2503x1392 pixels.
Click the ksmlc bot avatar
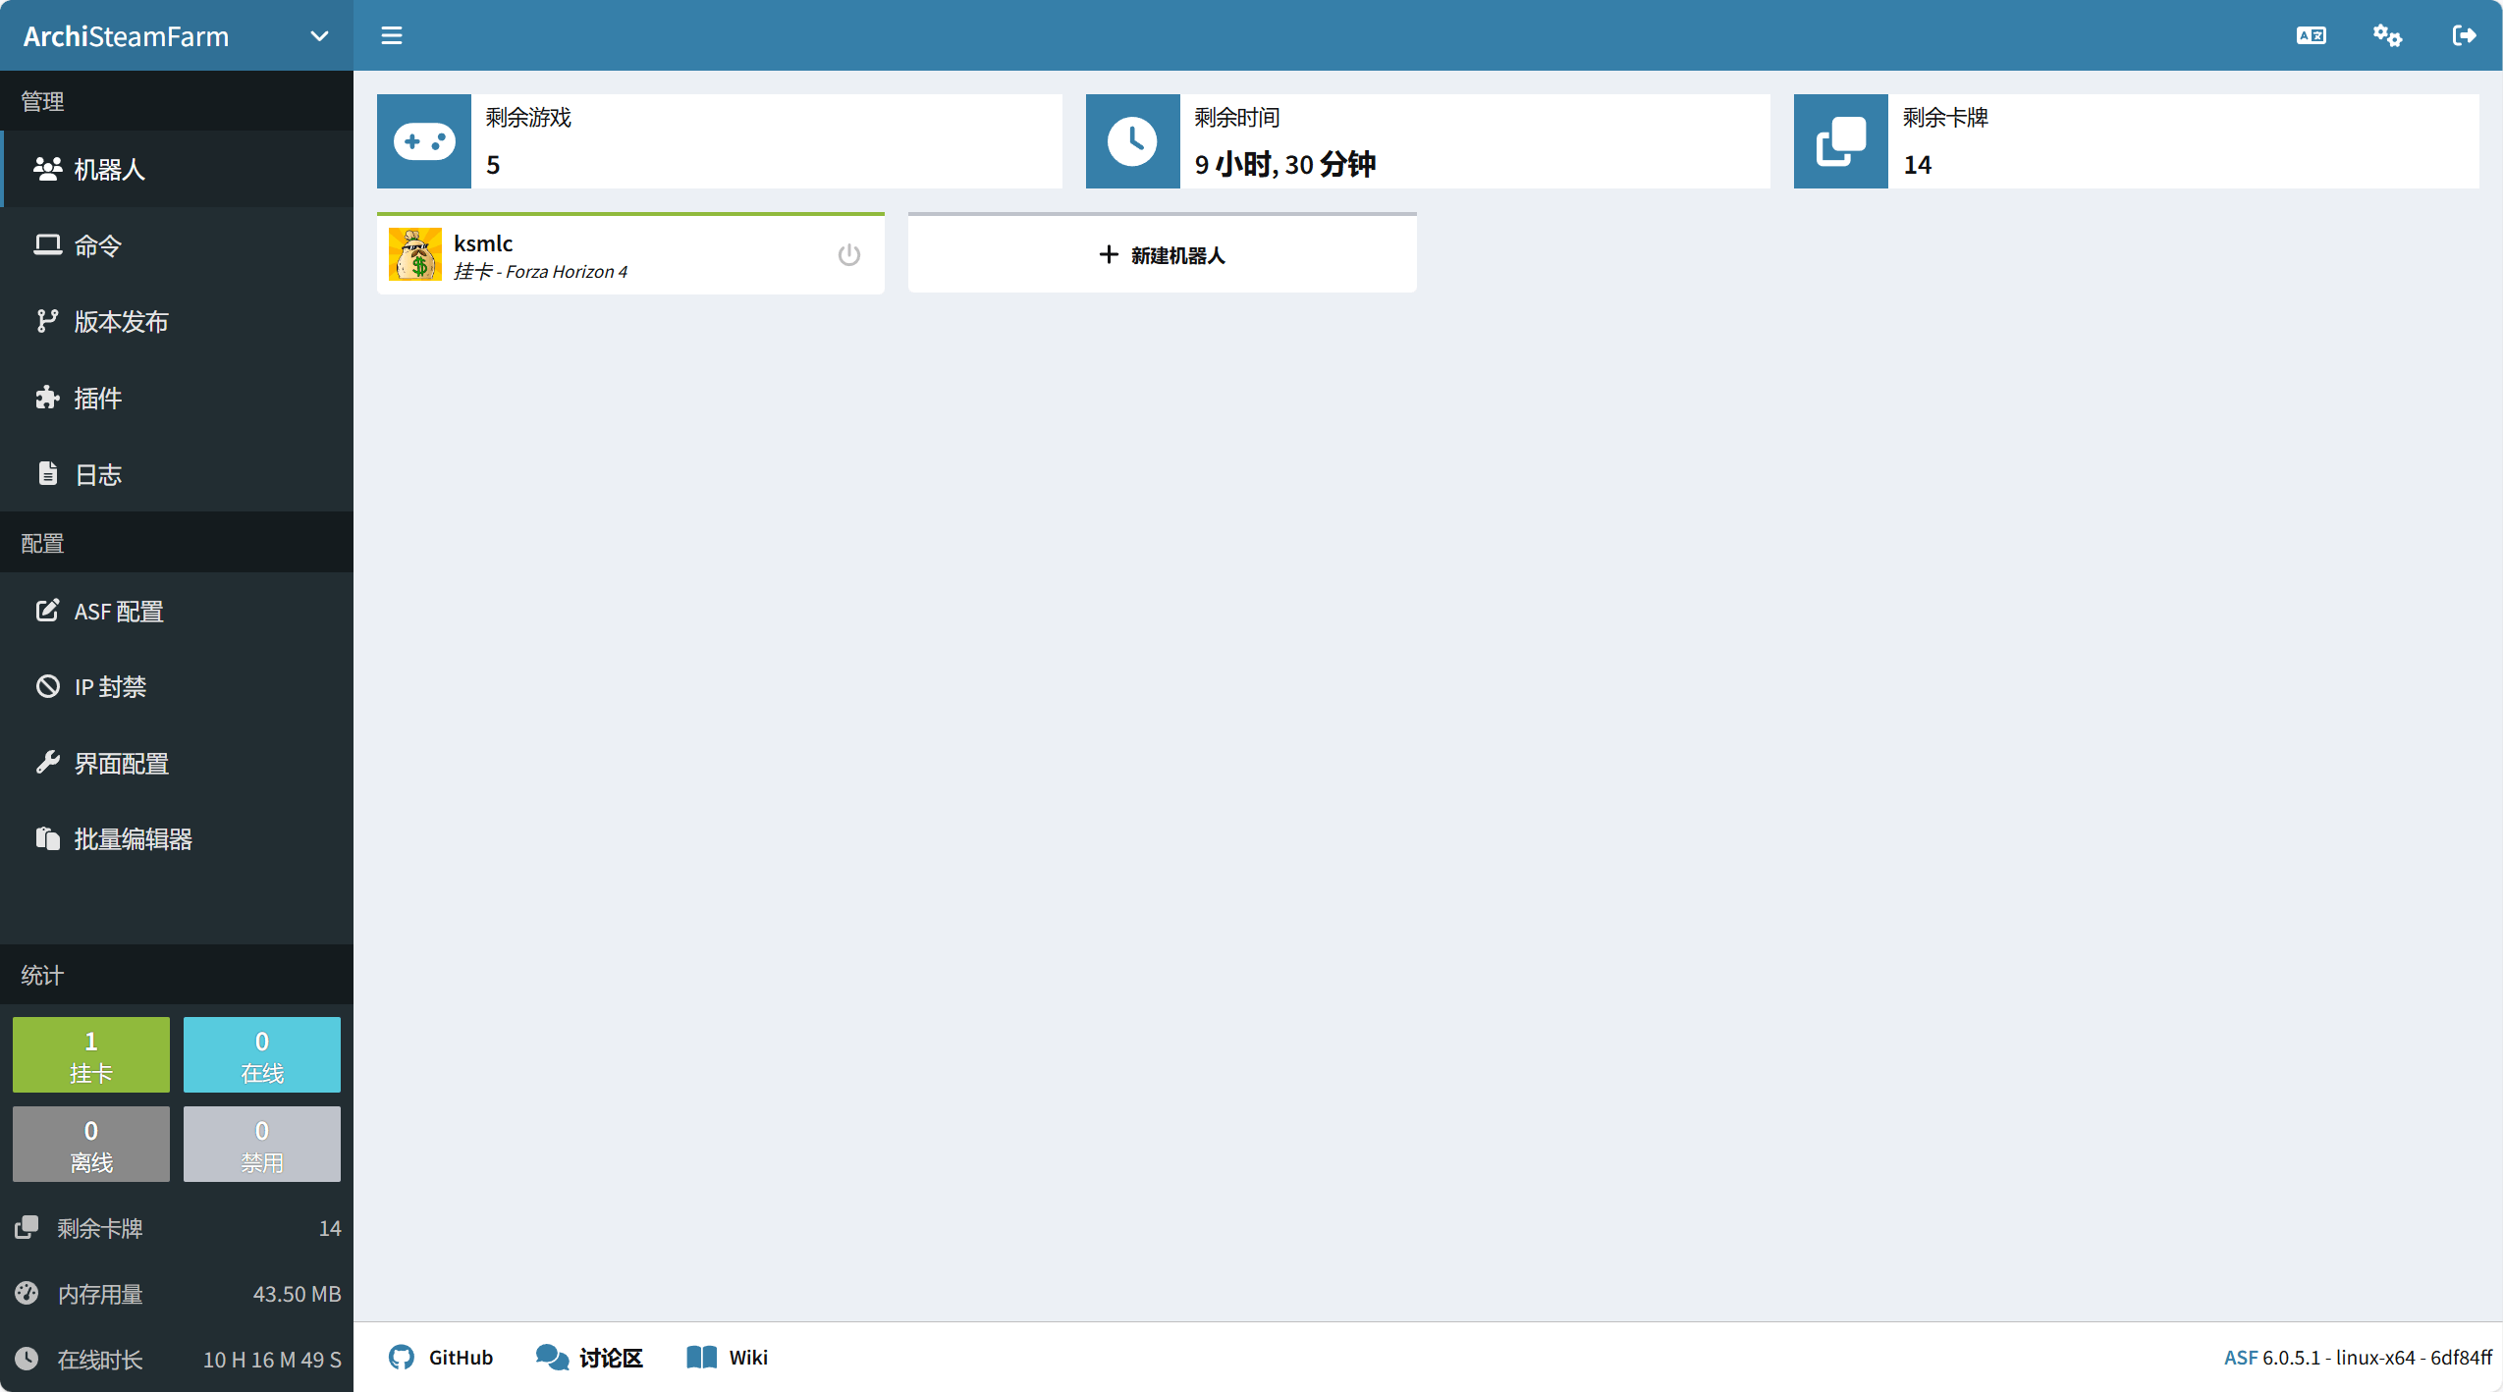click(x=415, y=254)
